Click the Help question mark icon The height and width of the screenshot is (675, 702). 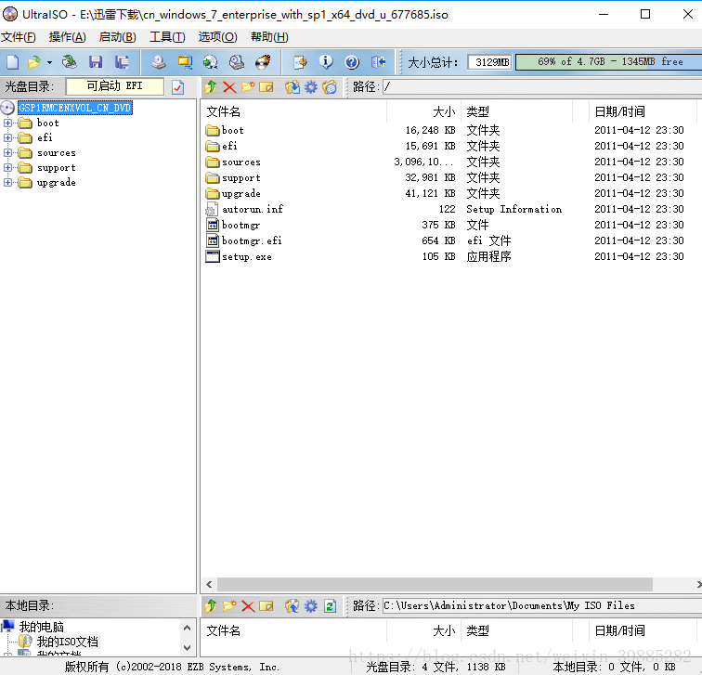(352, 62)
